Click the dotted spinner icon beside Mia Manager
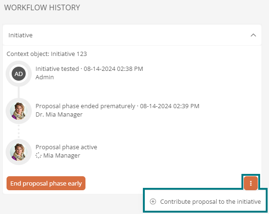 [38, 155]
